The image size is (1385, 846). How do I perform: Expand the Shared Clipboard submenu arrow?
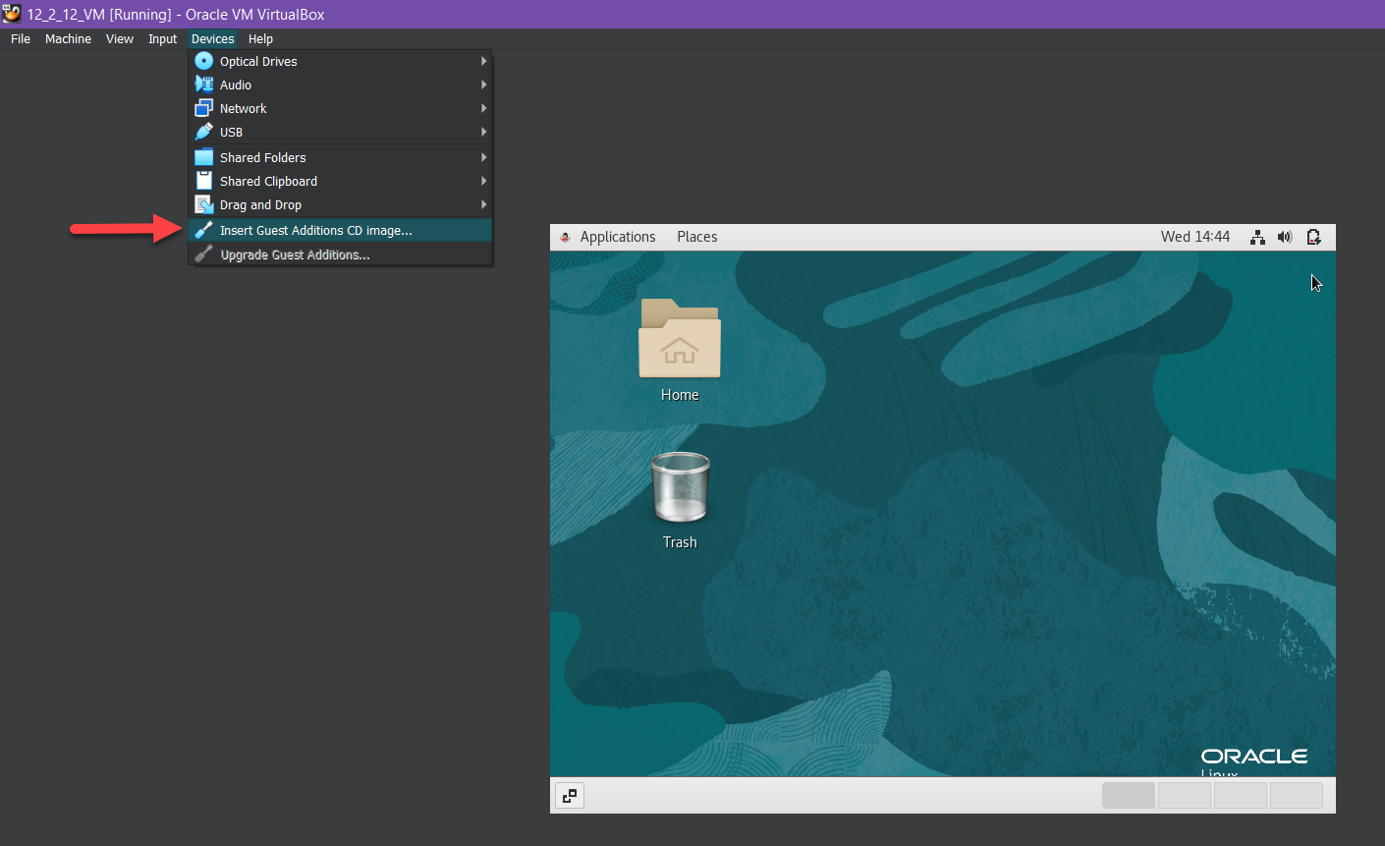tap(483, 181)
